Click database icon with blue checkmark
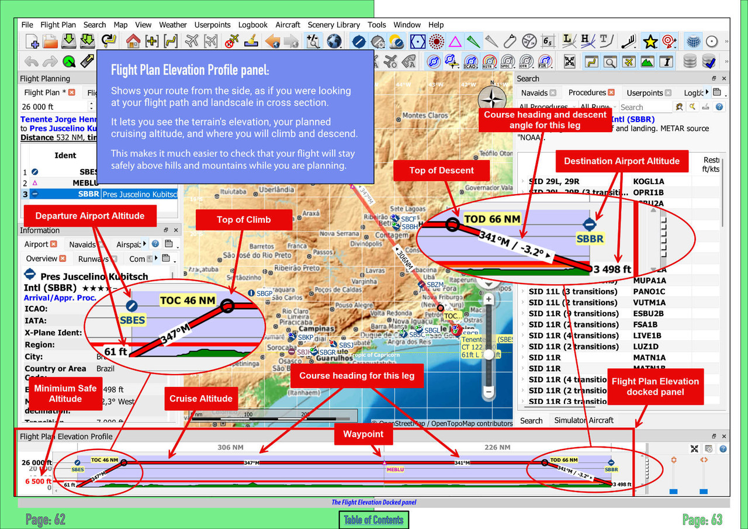This screenshot has height=529, width=748. [x=709, y=61]
